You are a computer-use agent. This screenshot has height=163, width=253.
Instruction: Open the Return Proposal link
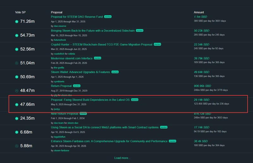point(61,86)
